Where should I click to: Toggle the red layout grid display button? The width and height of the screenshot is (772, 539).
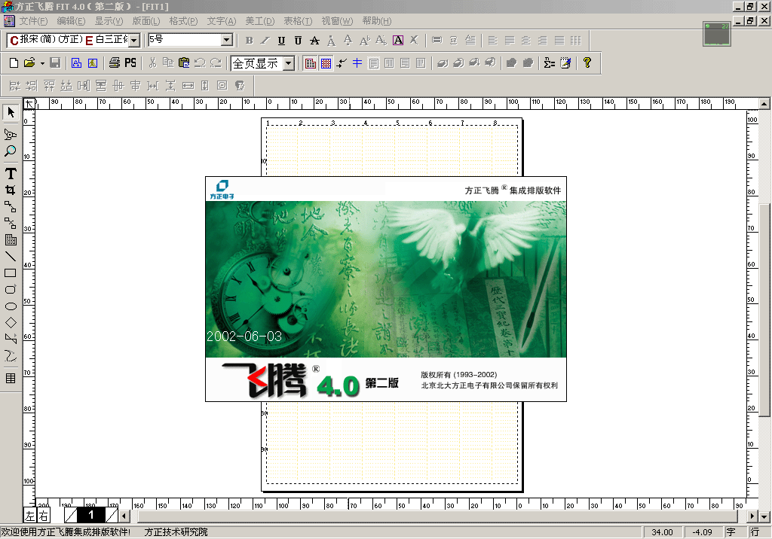[x=310, y=63]
